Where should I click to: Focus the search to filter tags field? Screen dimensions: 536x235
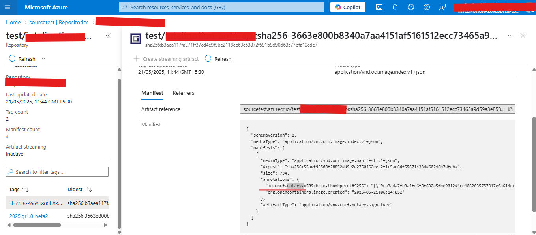(57, 172)
